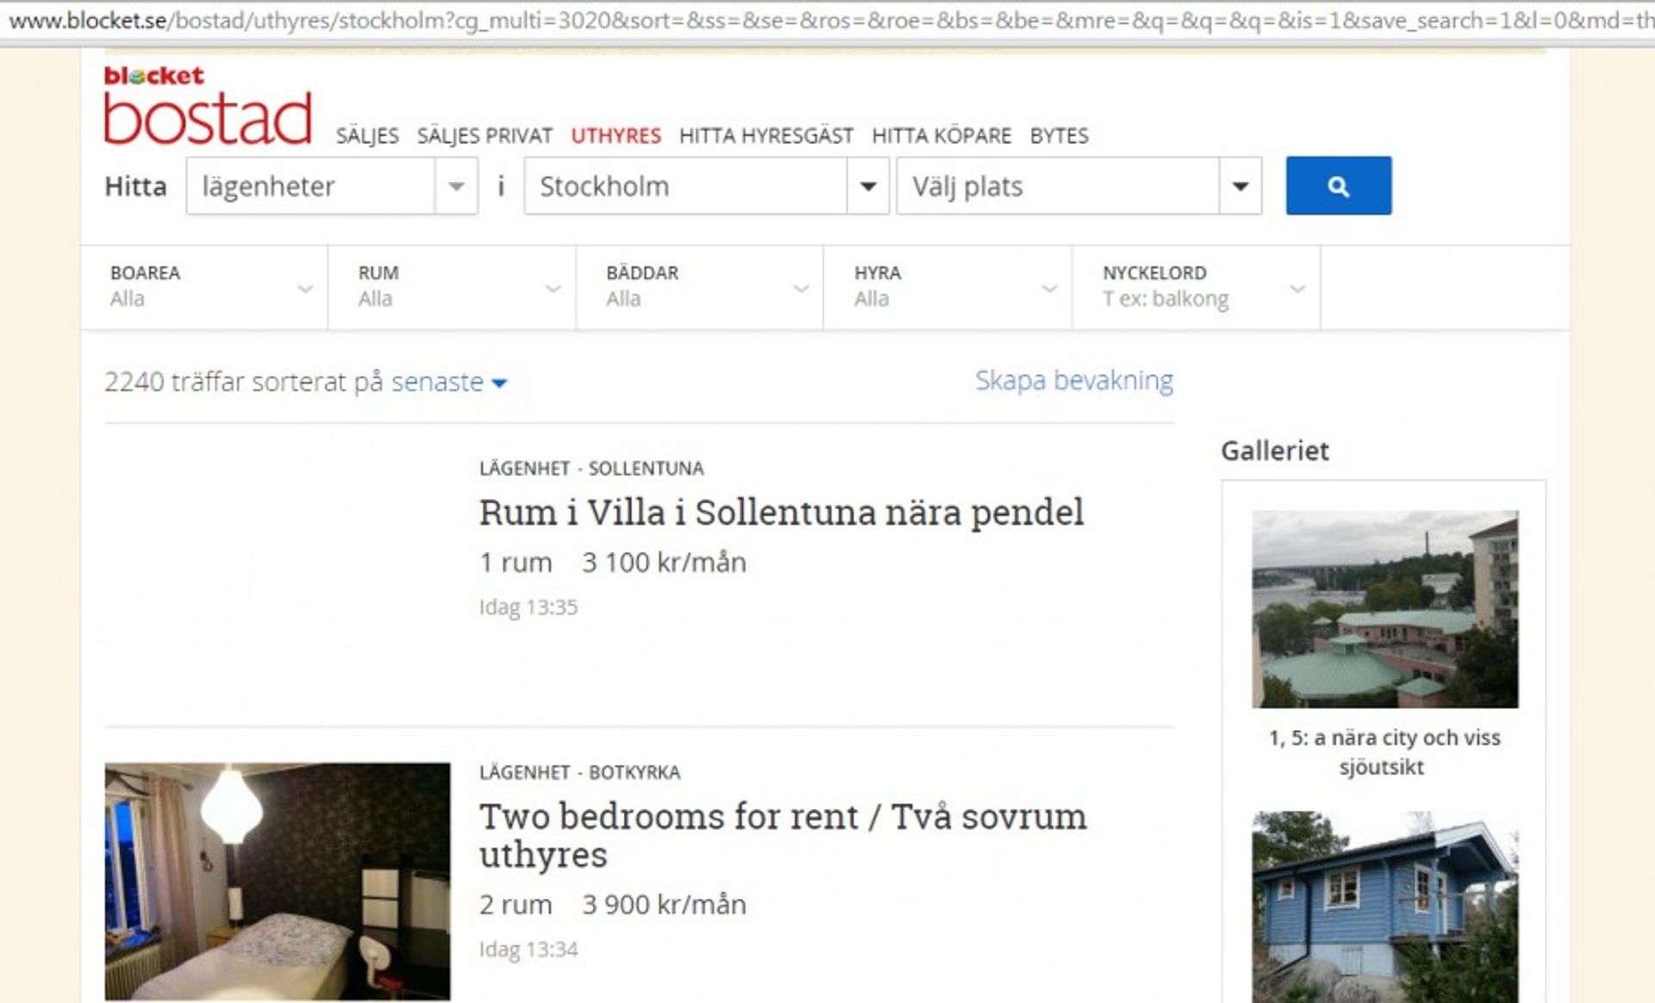Open listing Rum i Villa i Sollentuna

pos(781,512)
